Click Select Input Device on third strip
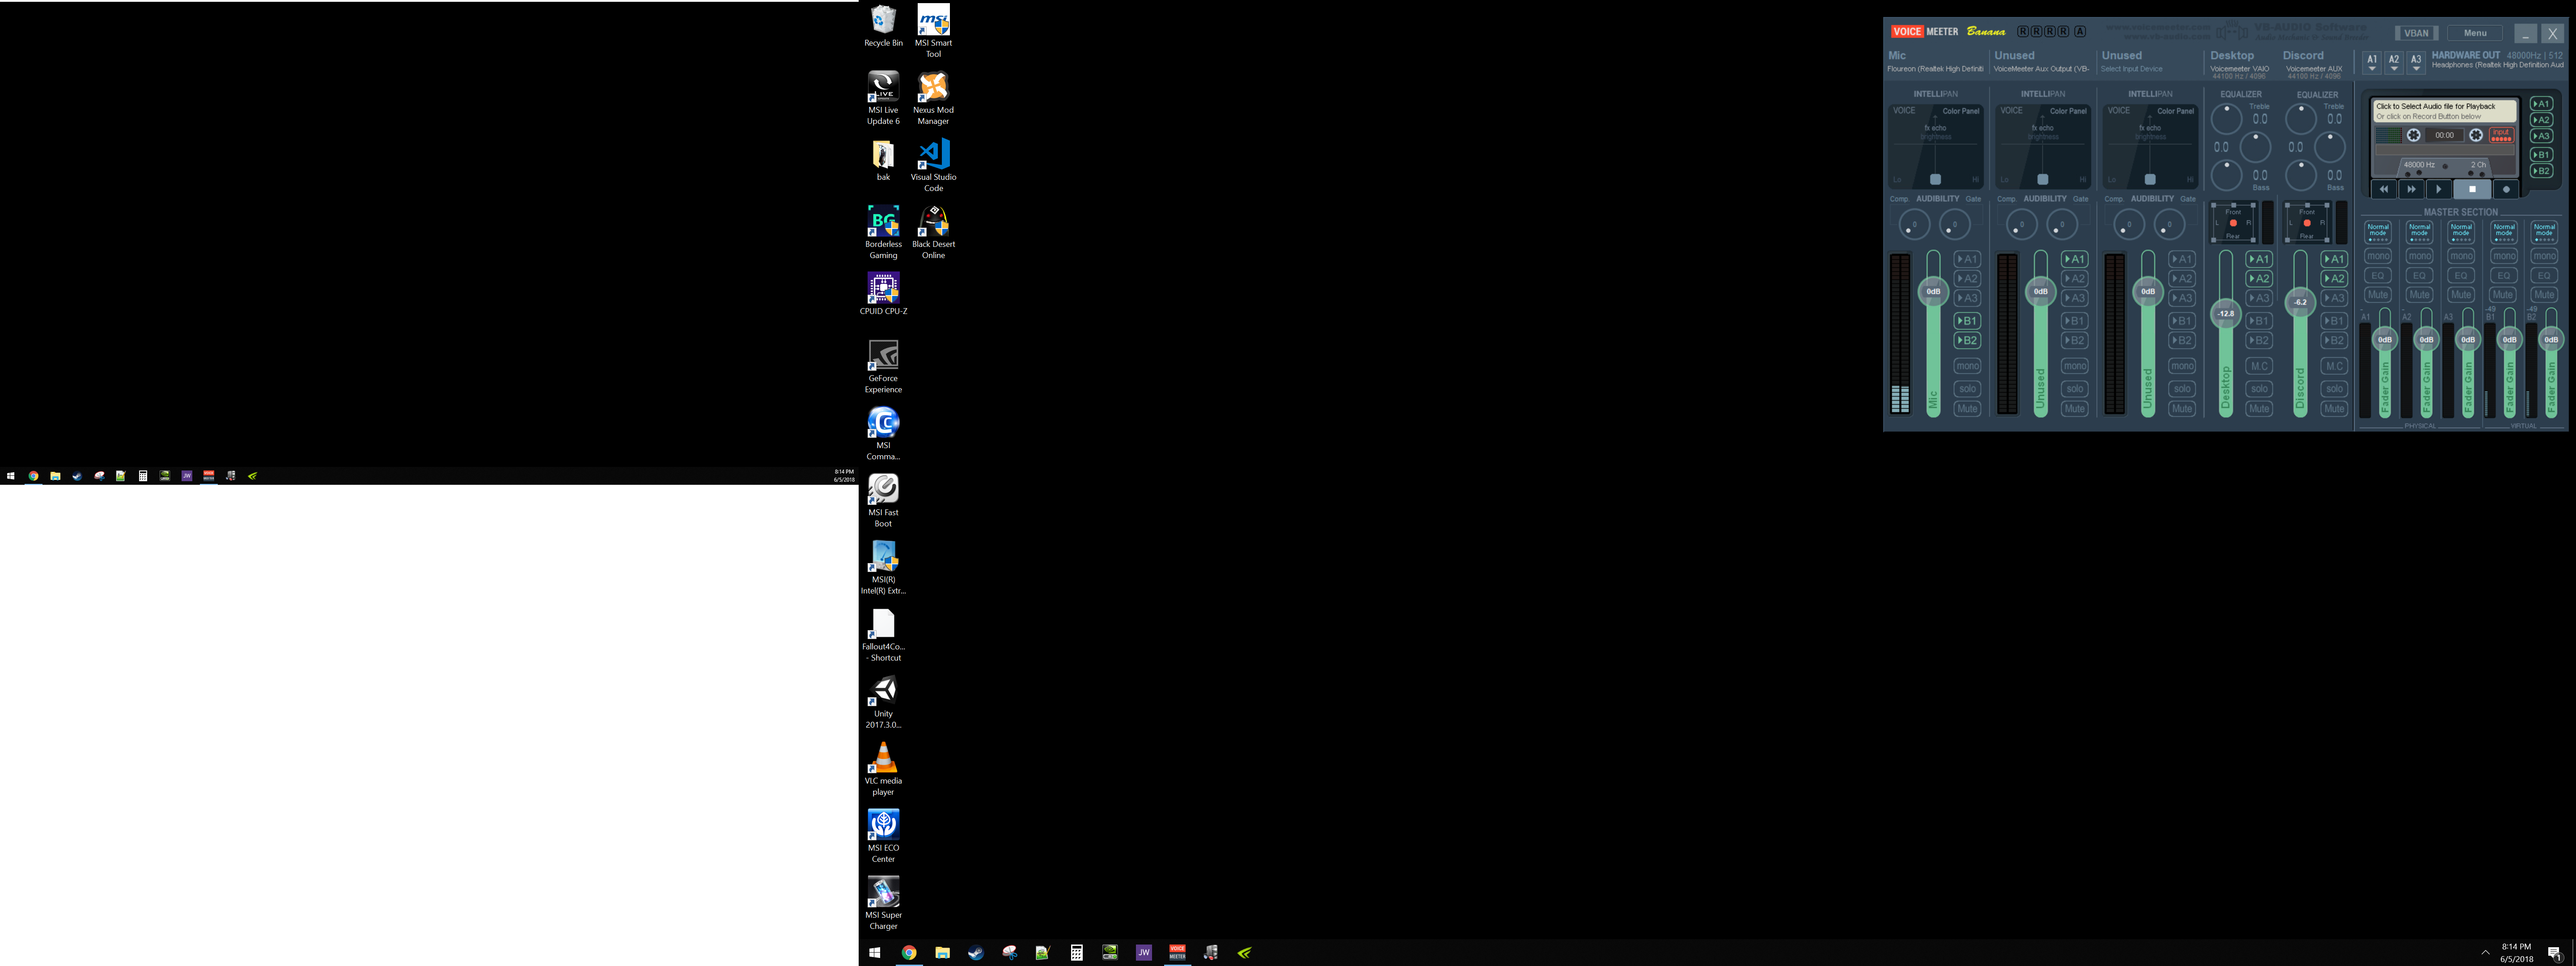This screenshot has height=966, width=2576. point(2131,69)
